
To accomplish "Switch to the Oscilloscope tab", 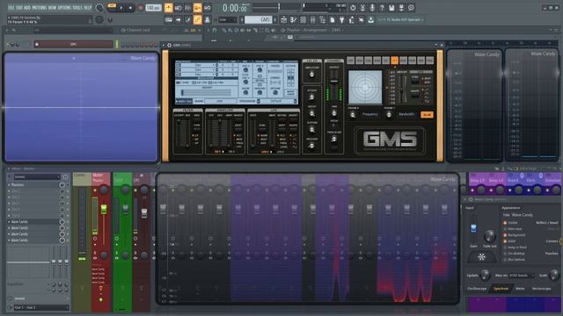I will (477, 289).
